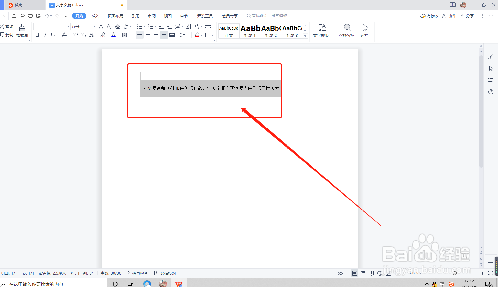The width and height of the screenshot is (498, 287).
Task: Click the Decrease Indent icon
Action: 162,26
